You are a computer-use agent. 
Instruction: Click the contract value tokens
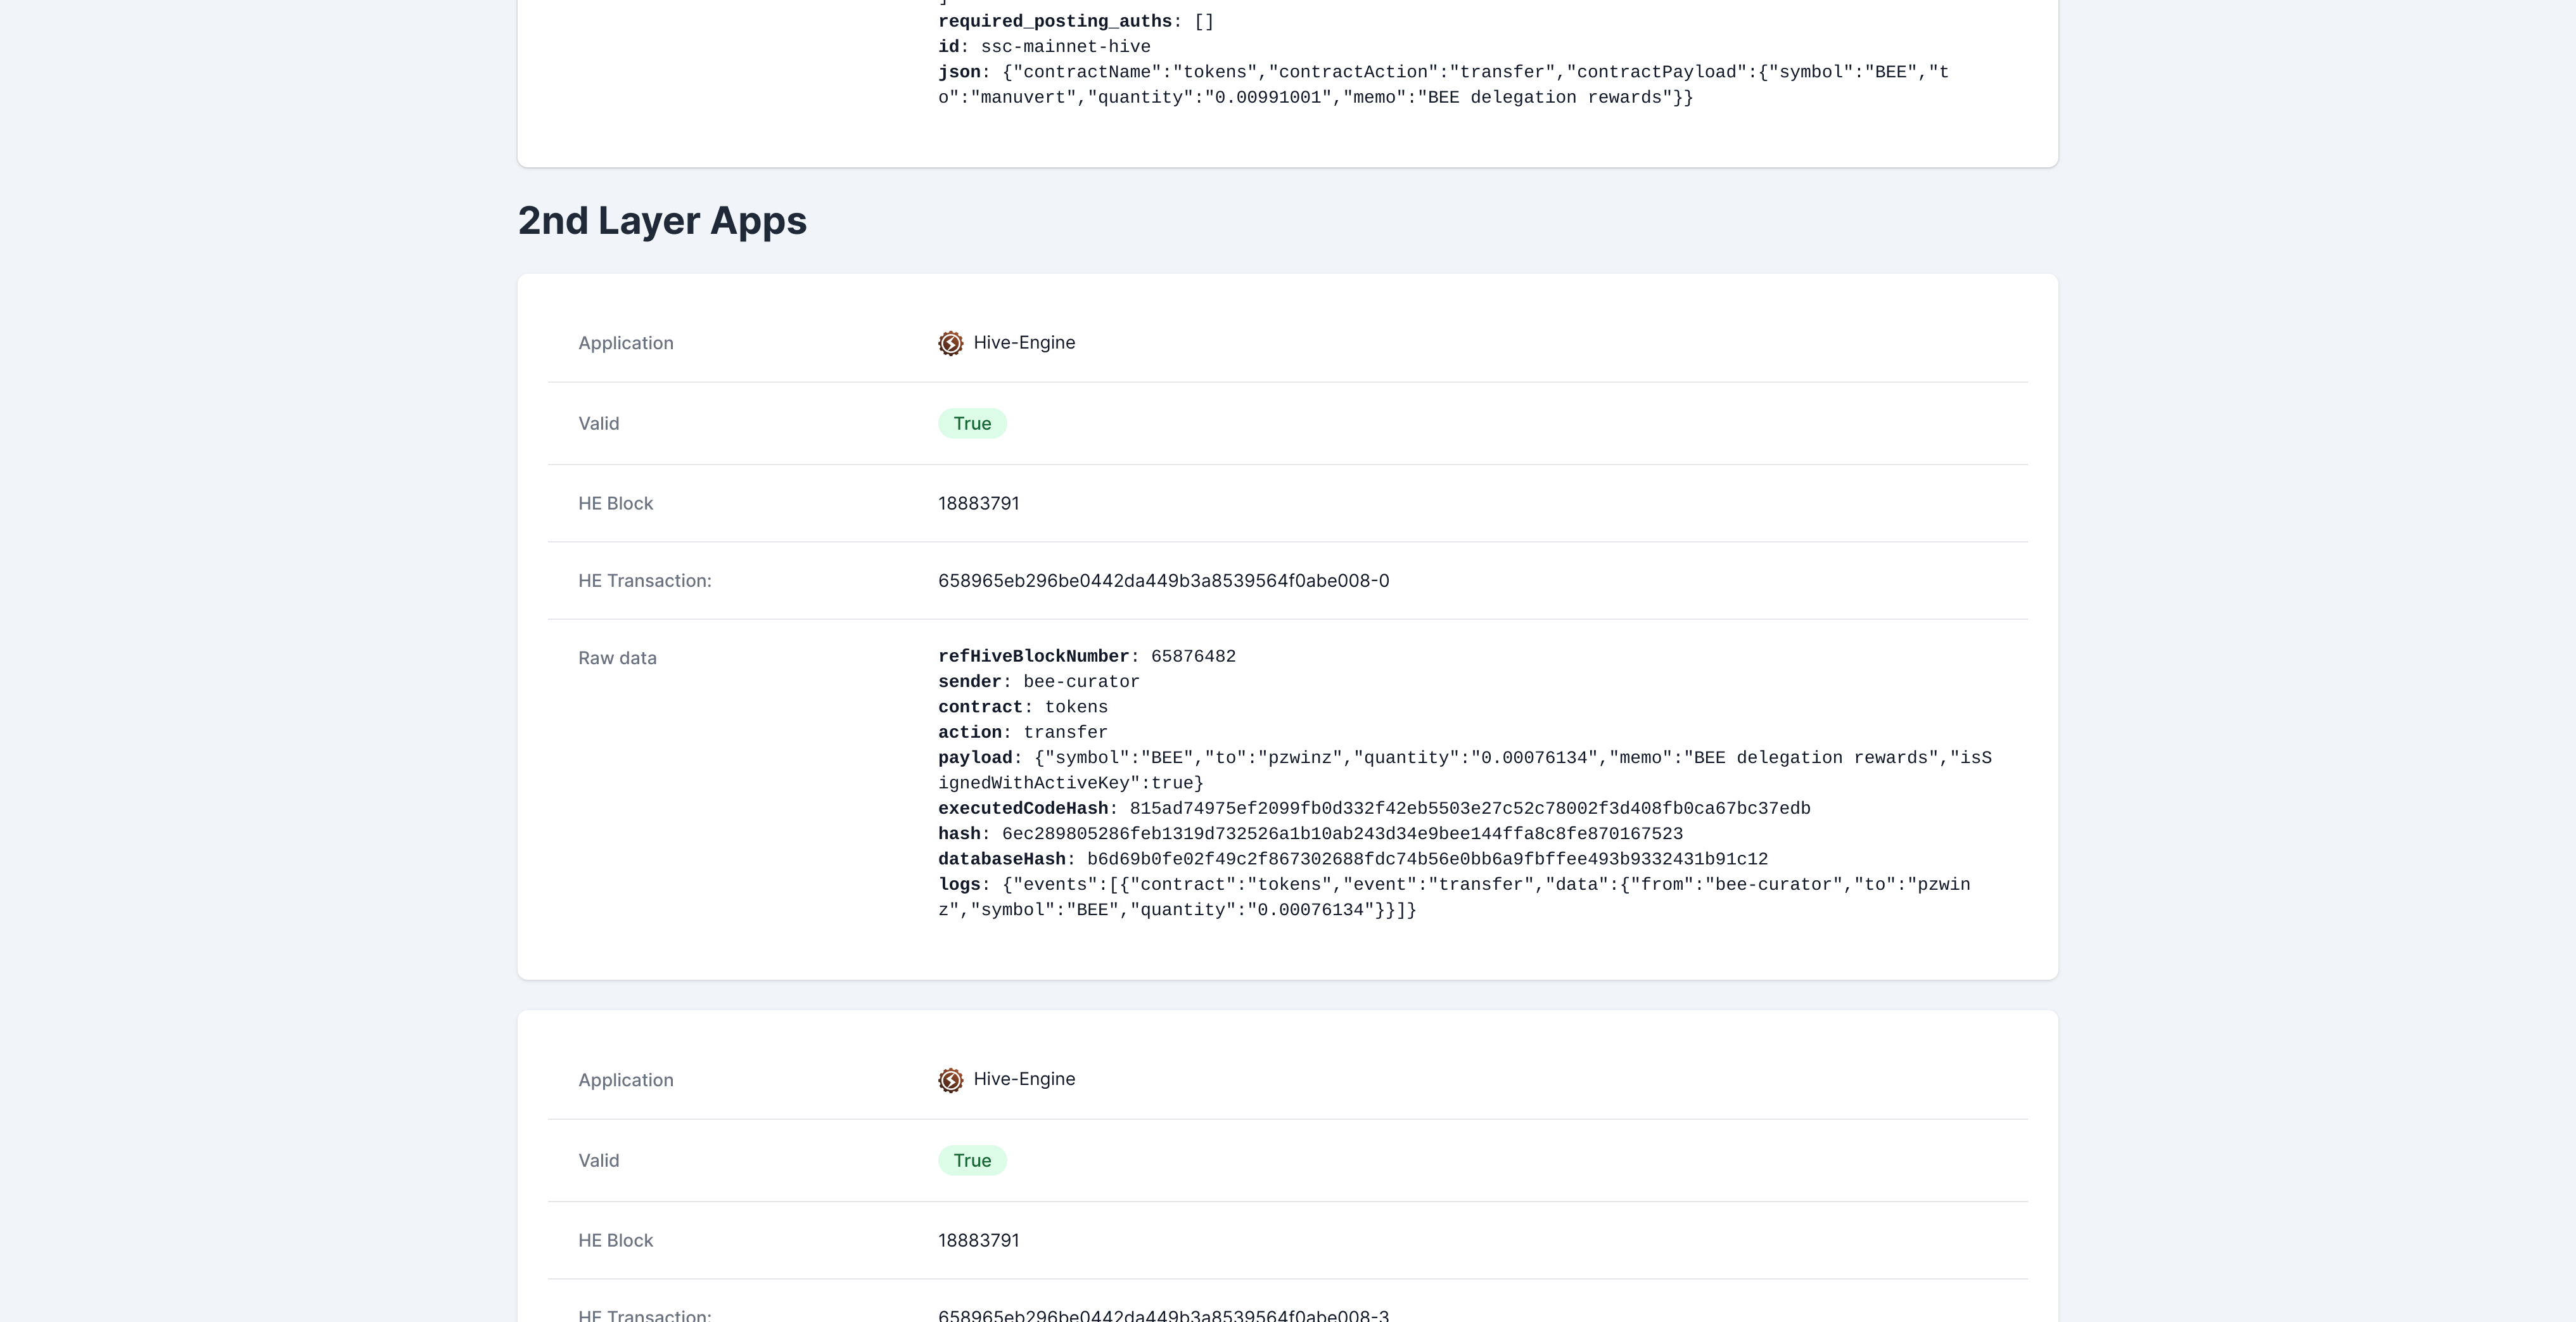pos(1076,707)
